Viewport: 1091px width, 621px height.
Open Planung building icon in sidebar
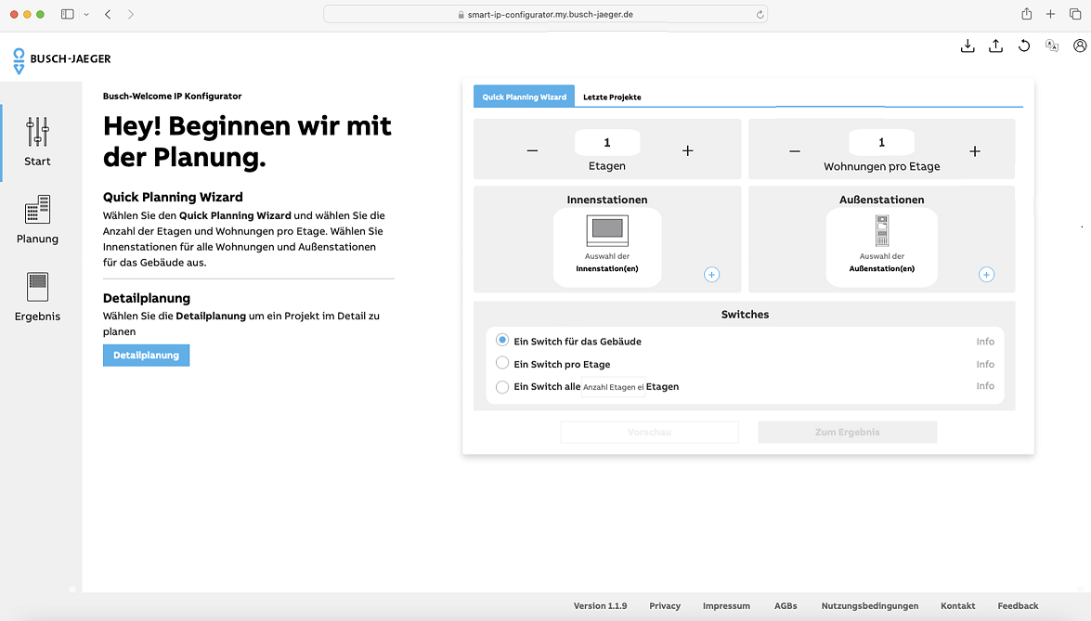pos(38,210)
